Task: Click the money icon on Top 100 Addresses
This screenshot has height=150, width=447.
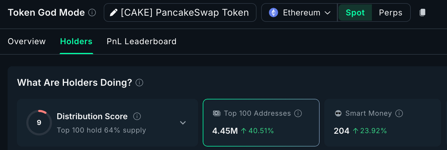Action: click(216, 113)
